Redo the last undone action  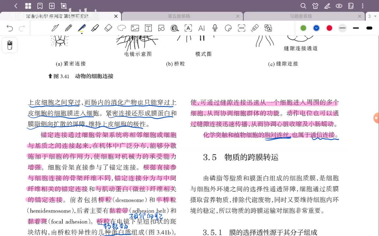pos(22,28)
